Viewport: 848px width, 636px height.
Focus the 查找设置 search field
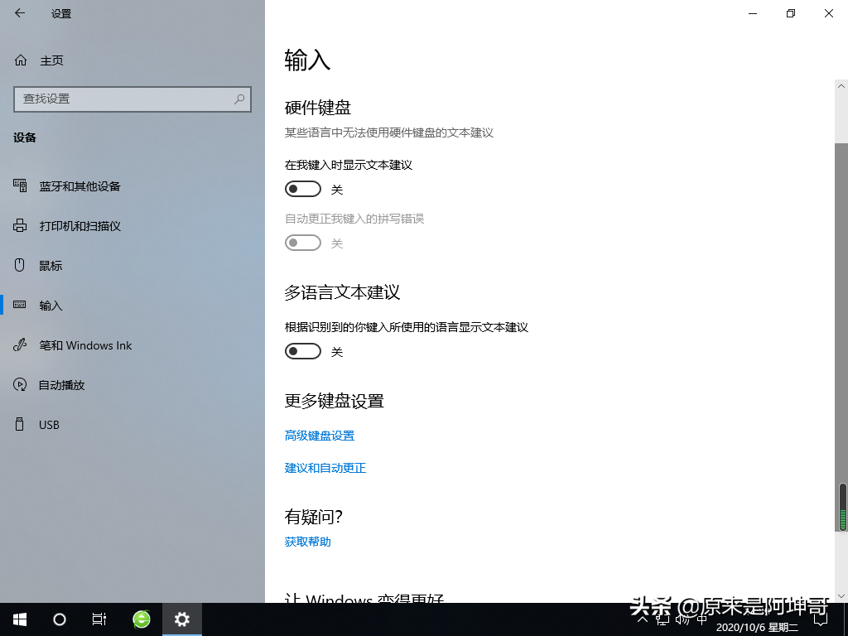(132, 99)
